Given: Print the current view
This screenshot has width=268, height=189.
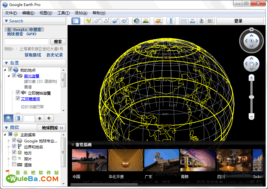Looking at the screenshot, I should pos(193,21).
